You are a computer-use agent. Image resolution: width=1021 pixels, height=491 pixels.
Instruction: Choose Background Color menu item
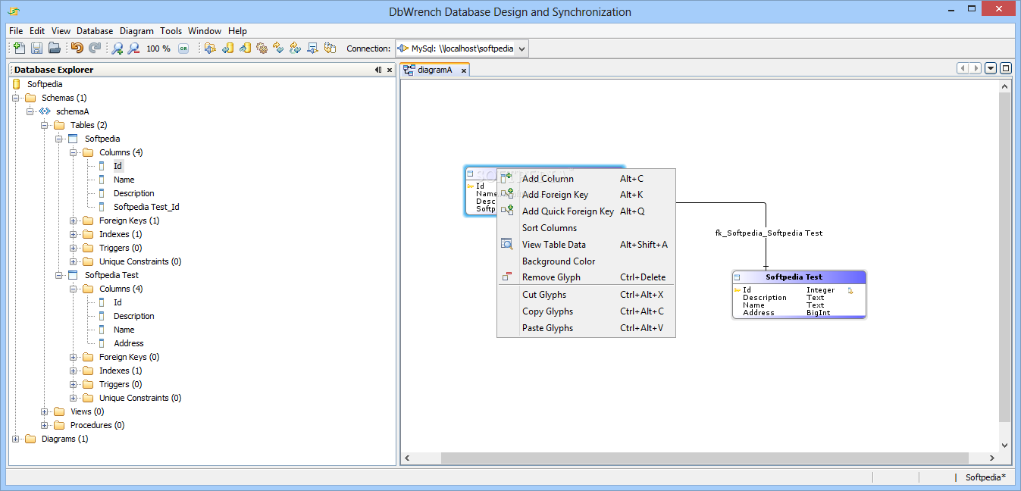585,261
